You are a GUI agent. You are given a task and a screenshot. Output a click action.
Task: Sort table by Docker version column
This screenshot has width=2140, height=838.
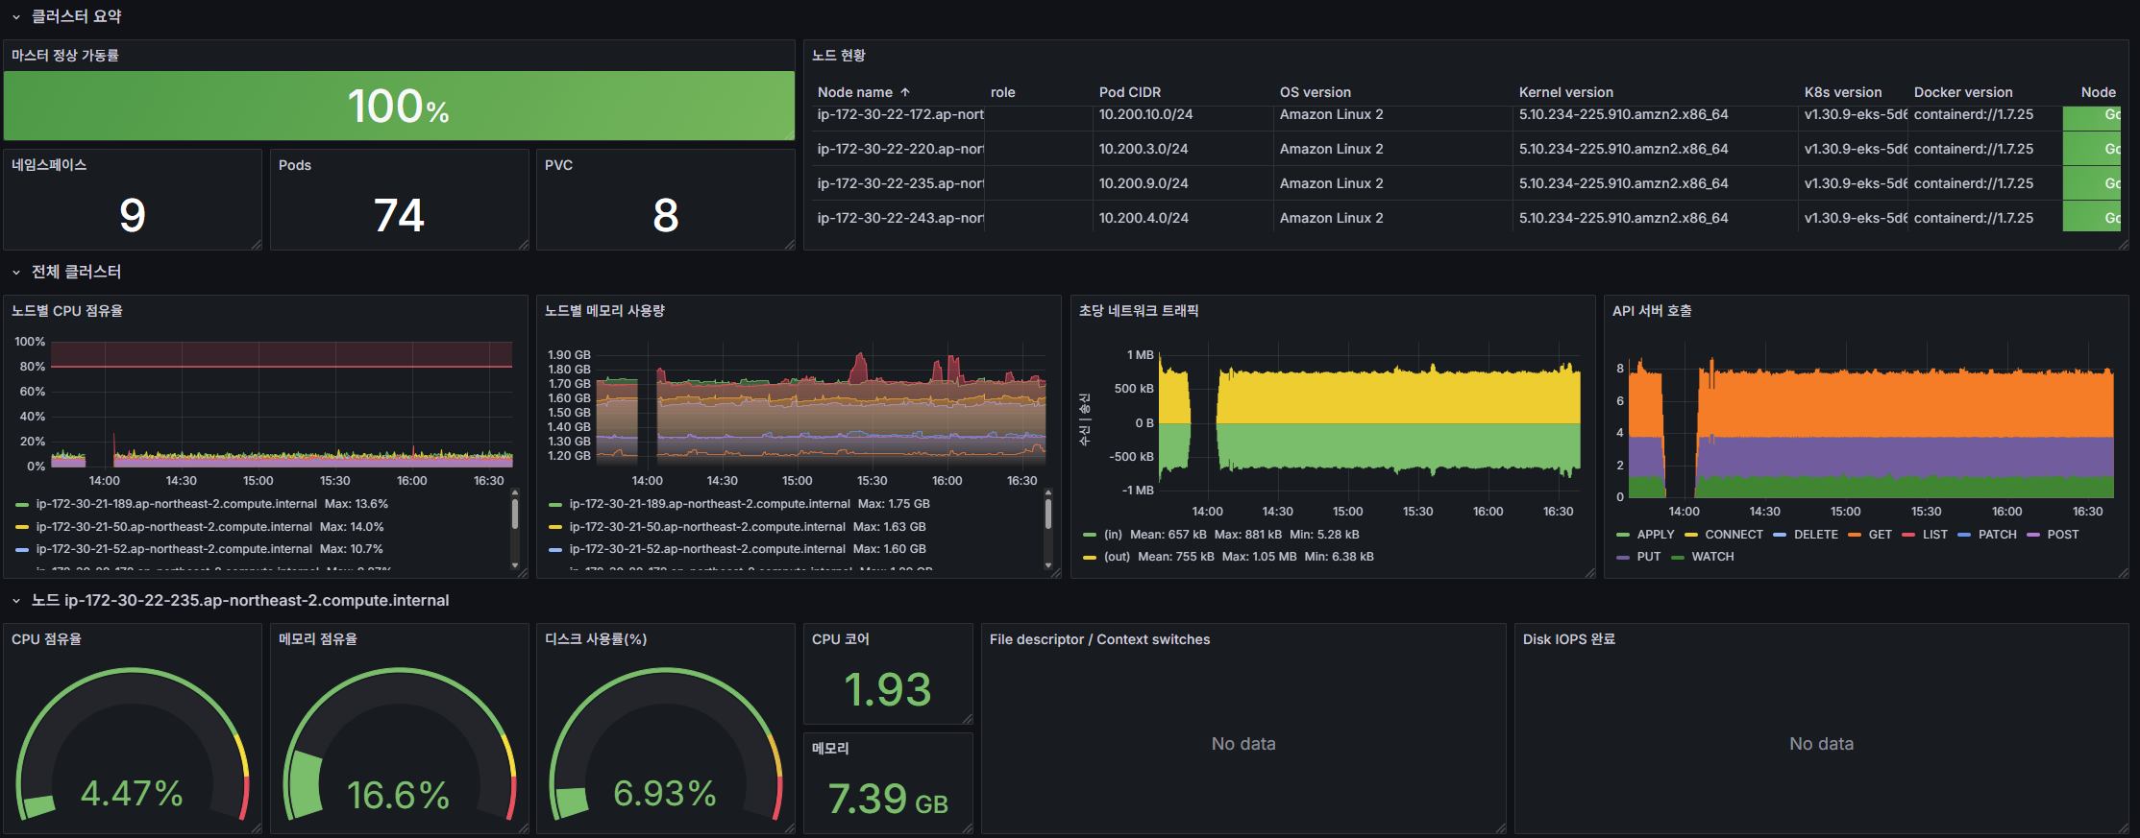point(1963,92)
